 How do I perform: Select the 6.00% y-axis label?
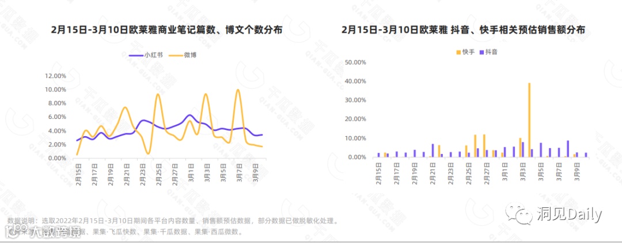tap(58, 117)
